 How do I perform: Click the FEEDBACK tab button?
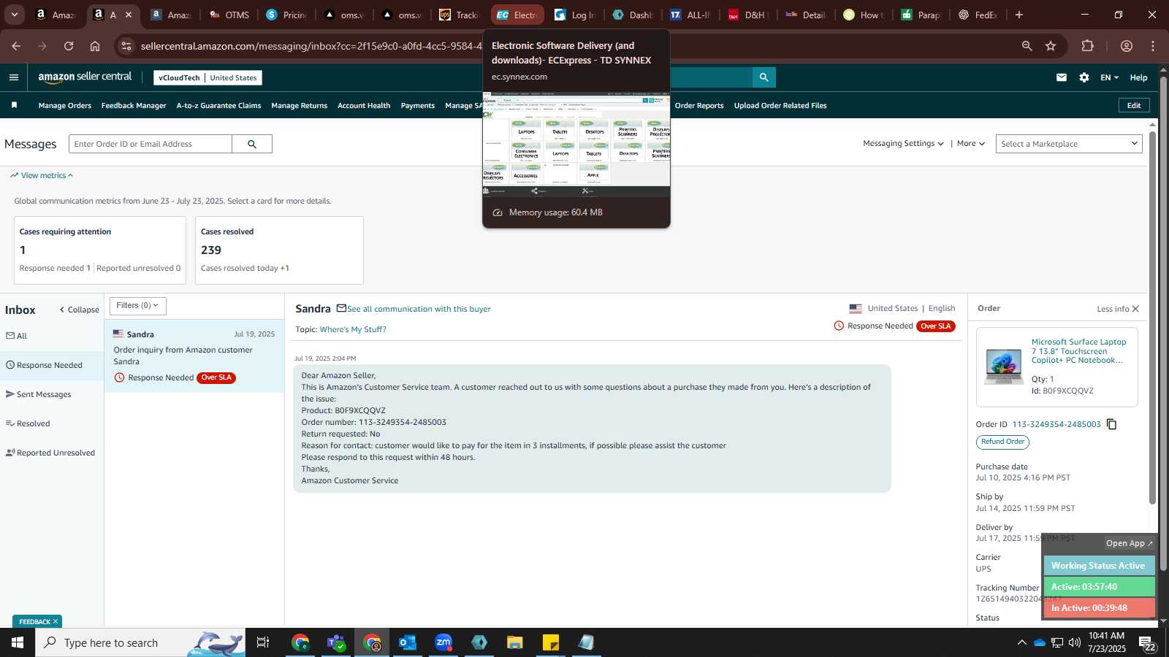point(37,621)
